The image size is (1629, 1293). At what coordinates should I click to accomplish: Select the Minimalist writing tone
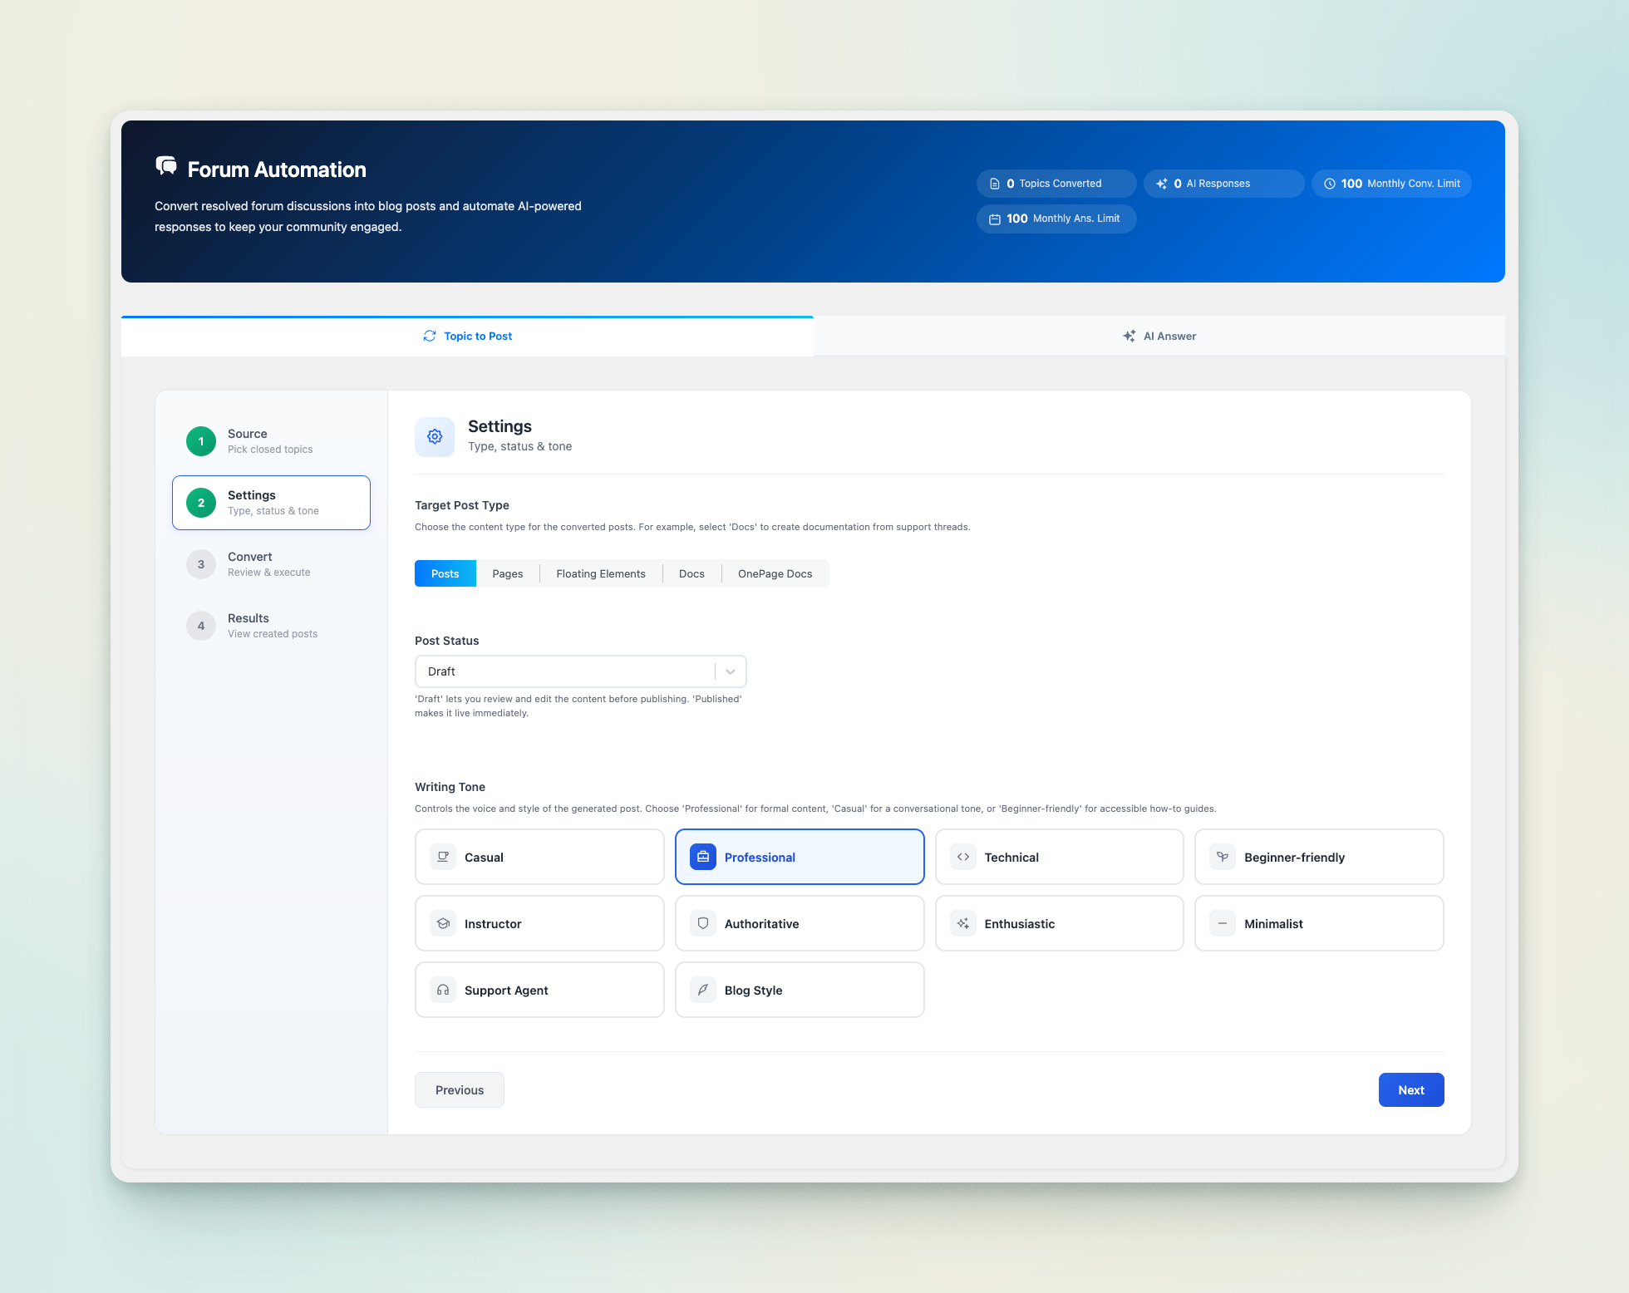click(x=1319, y=923)
